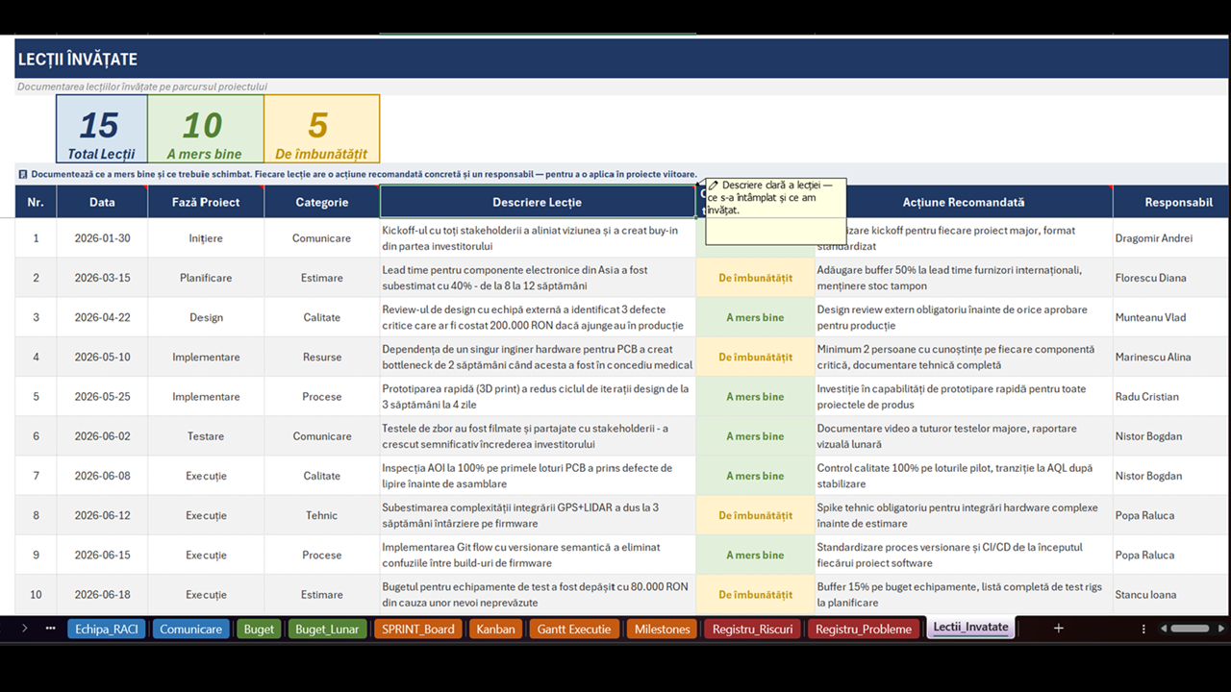Select row 9's A mers bine status cell

[755, 555]
